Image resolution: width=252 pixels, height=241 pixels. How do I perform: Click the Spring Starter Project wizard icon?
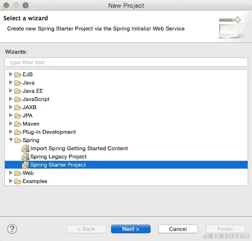point(26,165)
